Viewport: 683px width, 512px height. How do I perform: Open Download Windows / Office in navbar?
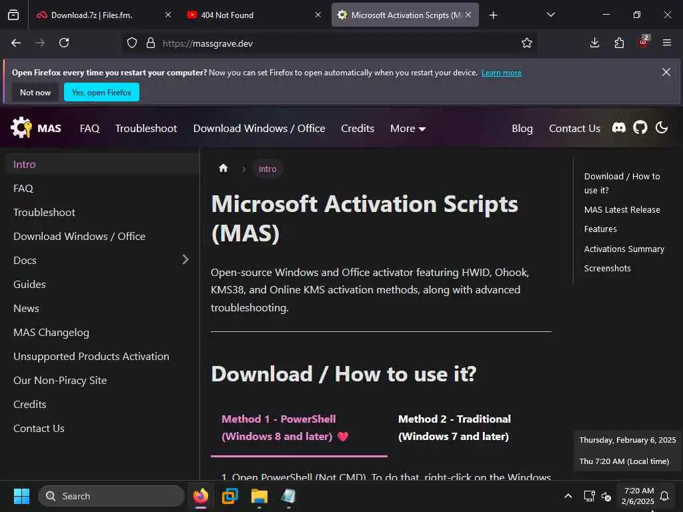259,129
